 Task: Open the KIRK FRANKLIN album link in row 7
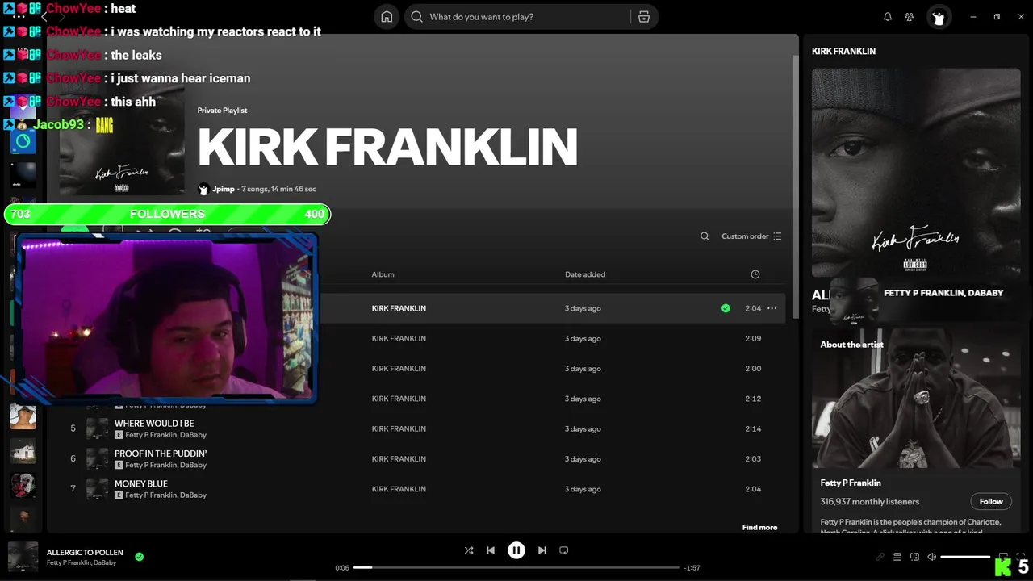click(399, 489)
